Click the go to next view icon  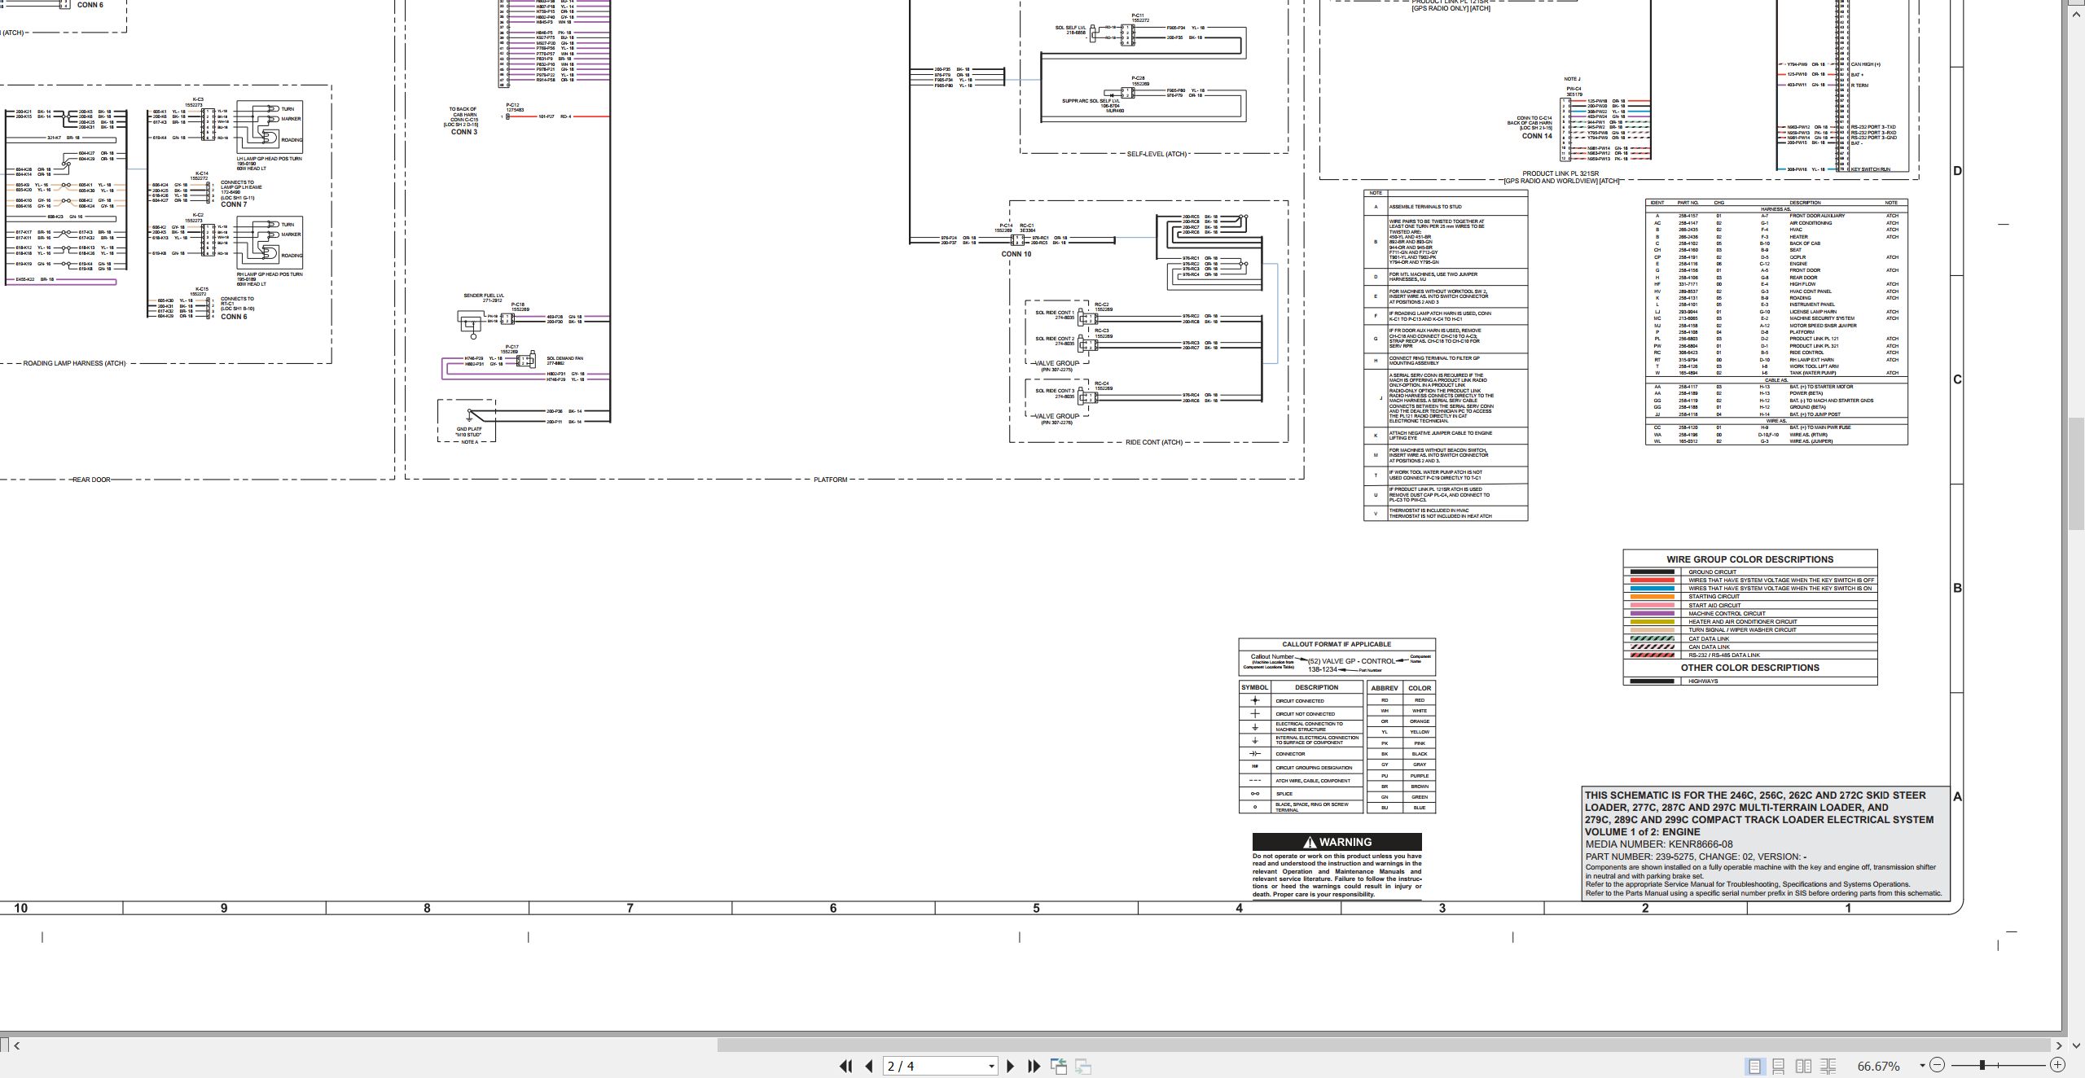[x=1083, y=1066]
